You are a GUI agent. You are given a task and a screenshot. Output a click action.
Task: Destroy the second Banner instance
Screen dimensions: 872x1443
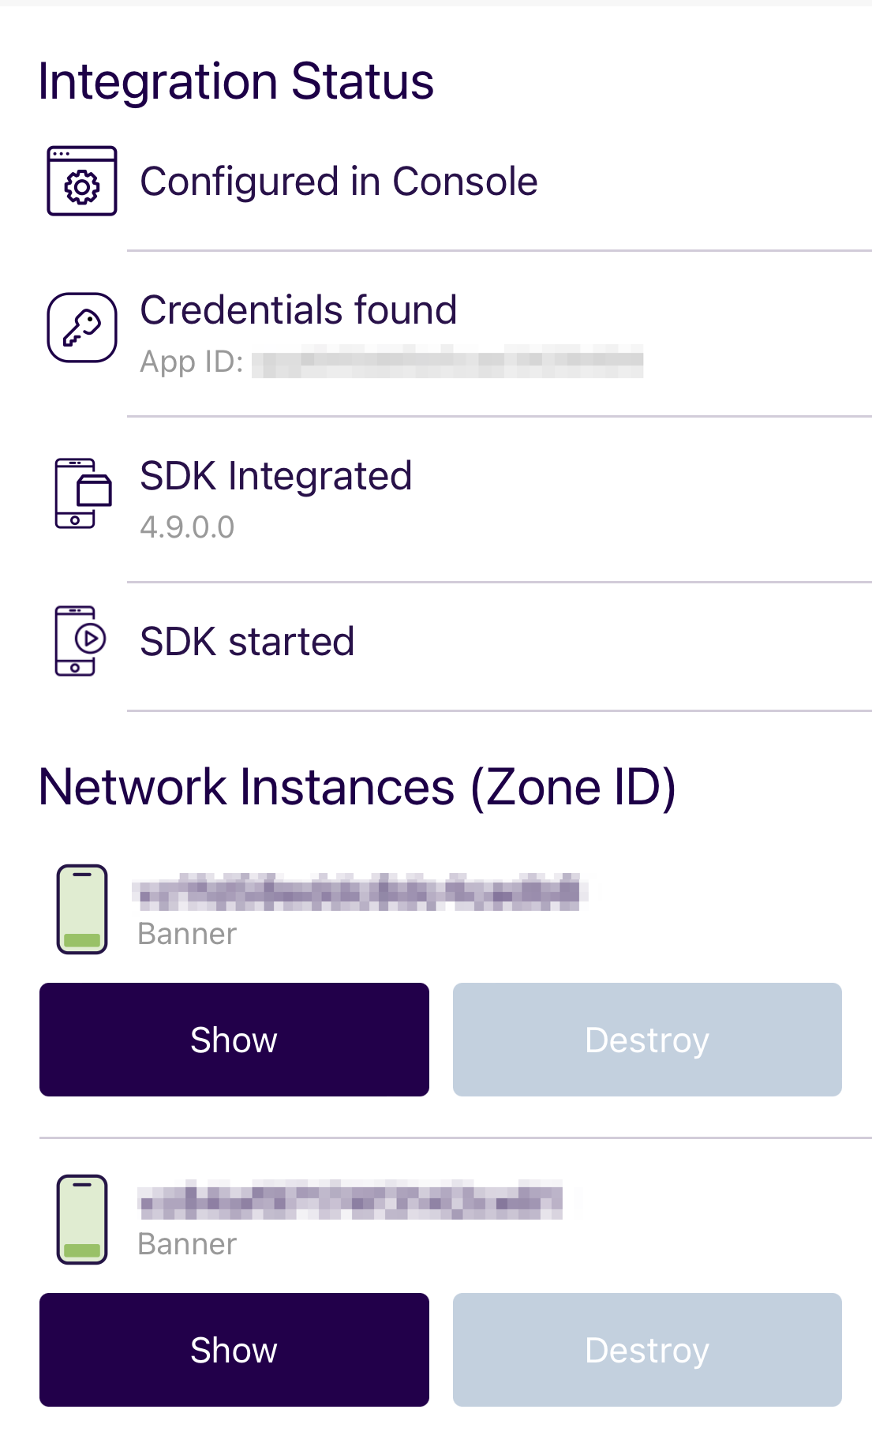point(647,1350)
